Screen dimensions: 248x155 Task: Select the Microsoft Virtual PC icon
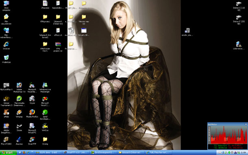[x=32, y=128]
